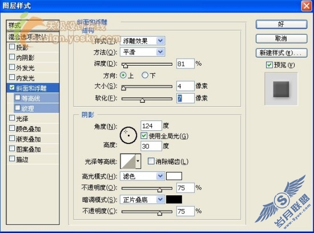Click the style preview thumbnail square
The width and height of the screenshot is (314, 233).
[281, 89]
